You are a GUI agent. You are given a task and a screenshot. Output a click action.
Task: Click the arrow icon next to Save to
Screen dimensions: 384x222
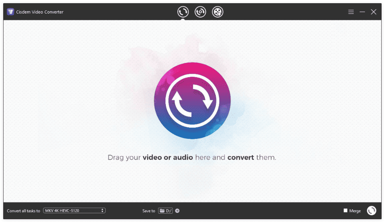click(x=177, y=211)
